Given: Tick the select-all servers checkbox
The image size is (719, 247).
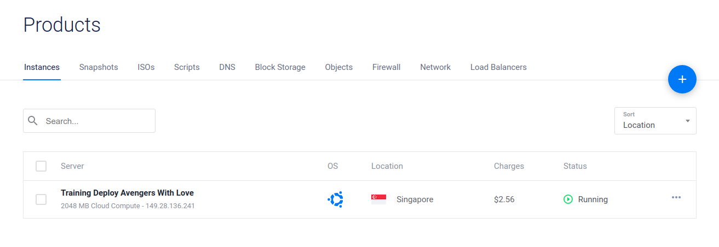Looking at the screenshot, I should point(41,166).
